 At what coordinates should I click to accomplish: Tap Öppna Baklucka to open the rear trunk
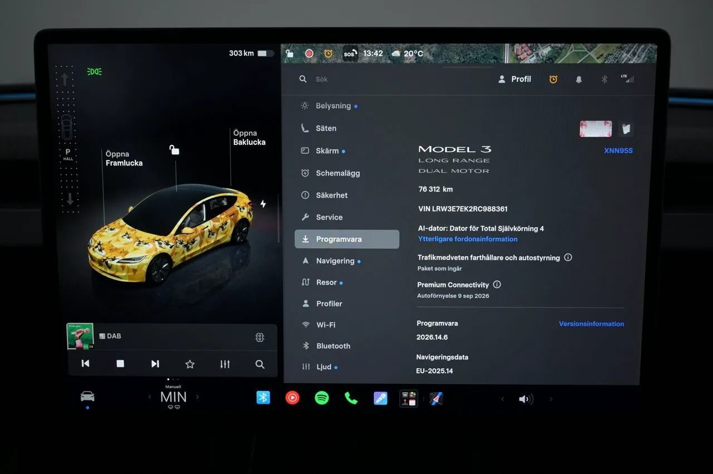click(x=249, y=138)
